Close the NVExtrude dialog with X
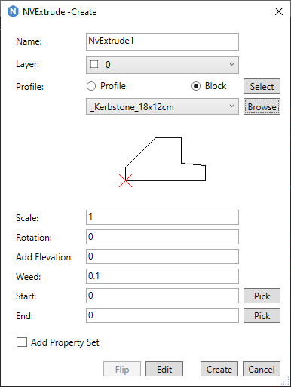The width and height of the screenshot is (291, 387). click(x=279, y=11)
